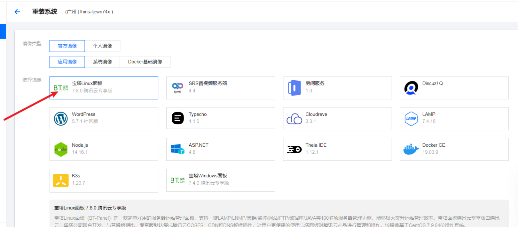Select the 宝塔Windows面板 image title
The image size is (518, 227).
pos(208,176)
